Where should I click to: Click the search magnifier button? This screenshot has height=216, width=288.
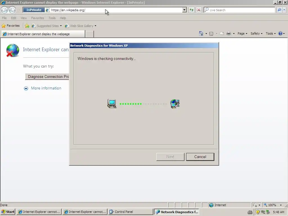pos(279,10)
